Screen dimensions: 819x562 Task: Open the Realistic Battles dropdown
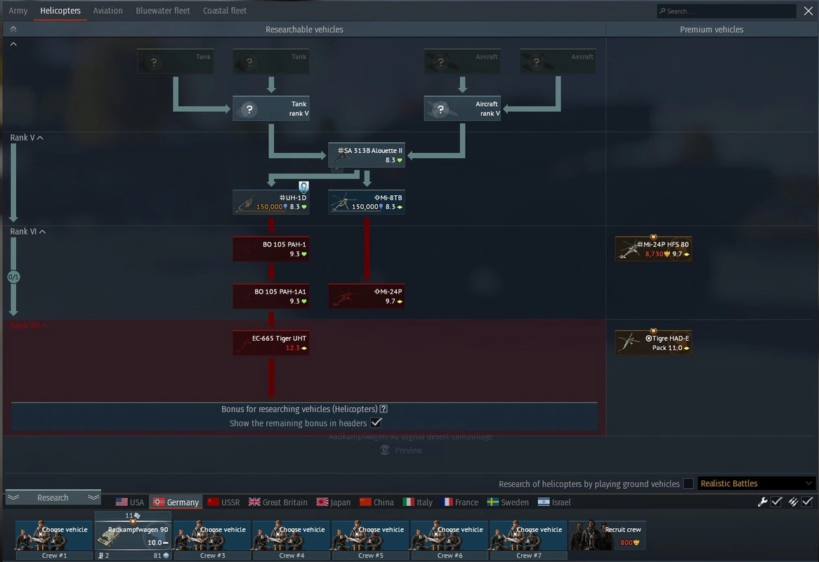click(x=756, y=483)
